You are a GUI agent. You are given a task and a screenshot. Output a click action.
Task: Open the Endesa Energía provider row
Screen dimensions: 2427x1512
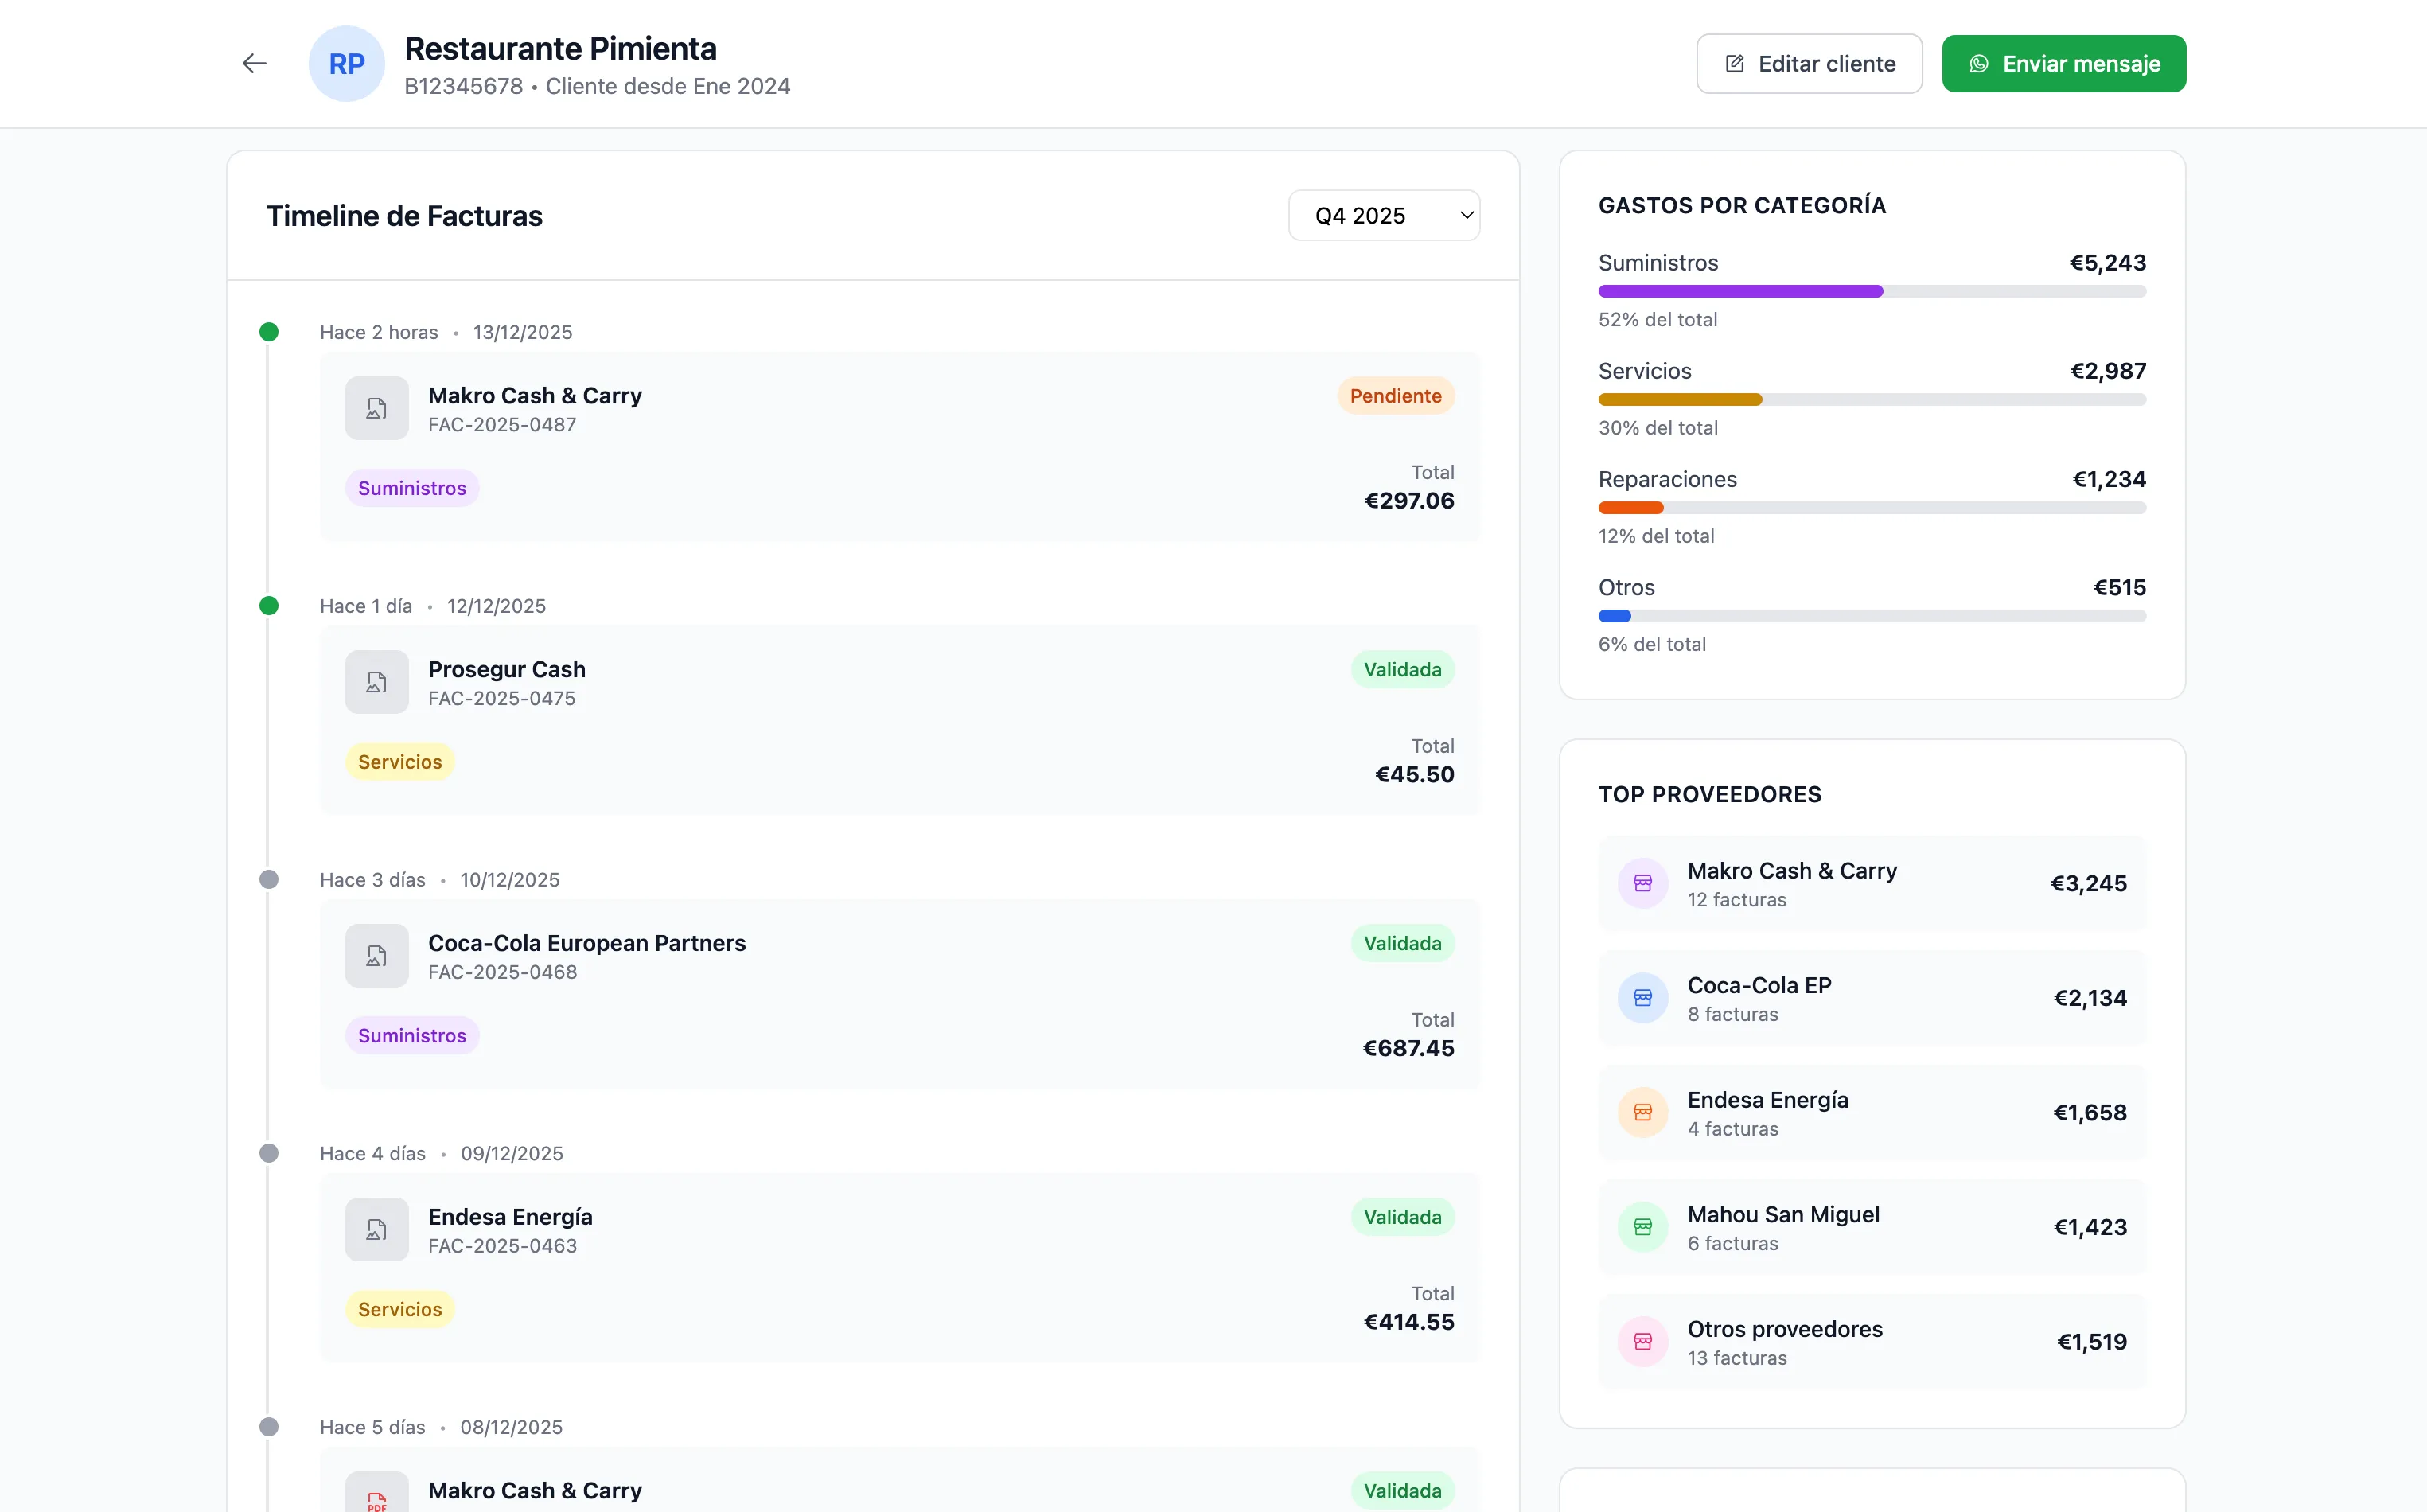pos(1871,1113)
